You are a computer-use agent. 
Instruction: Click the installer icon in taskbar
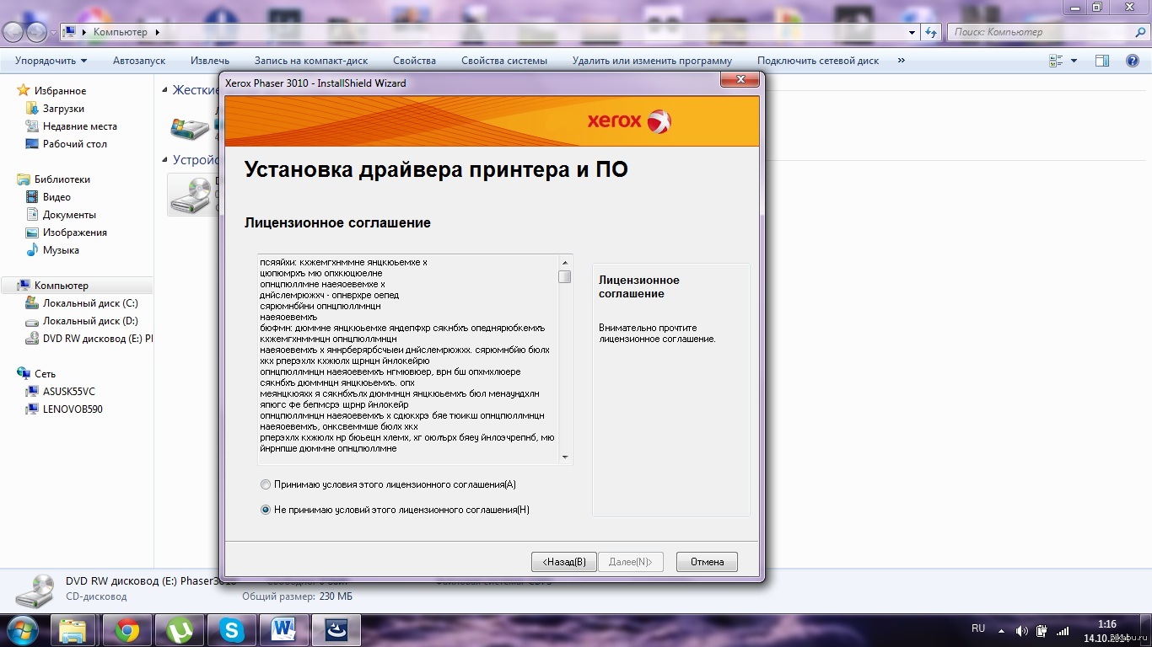(336, 630)
